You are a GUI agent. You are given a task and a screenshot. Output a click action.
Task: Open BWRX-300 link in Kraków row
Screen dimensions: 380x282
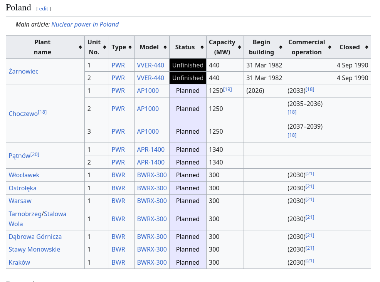tap(152, 263)
